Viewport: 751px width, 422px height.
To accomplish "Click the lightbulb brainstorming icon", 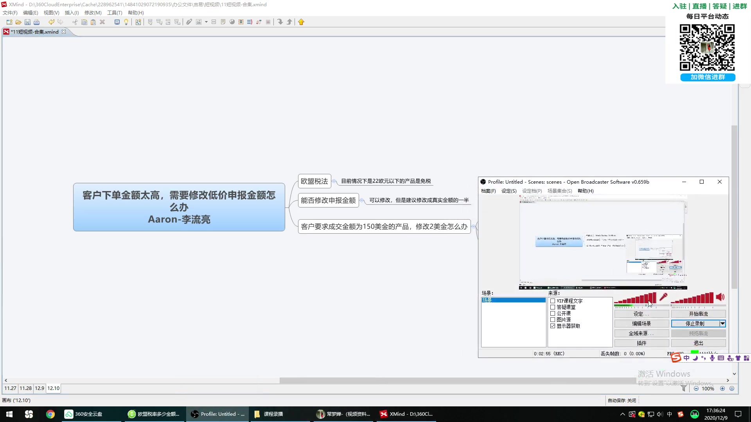I will pyautogui.click(x=126, y=22).
